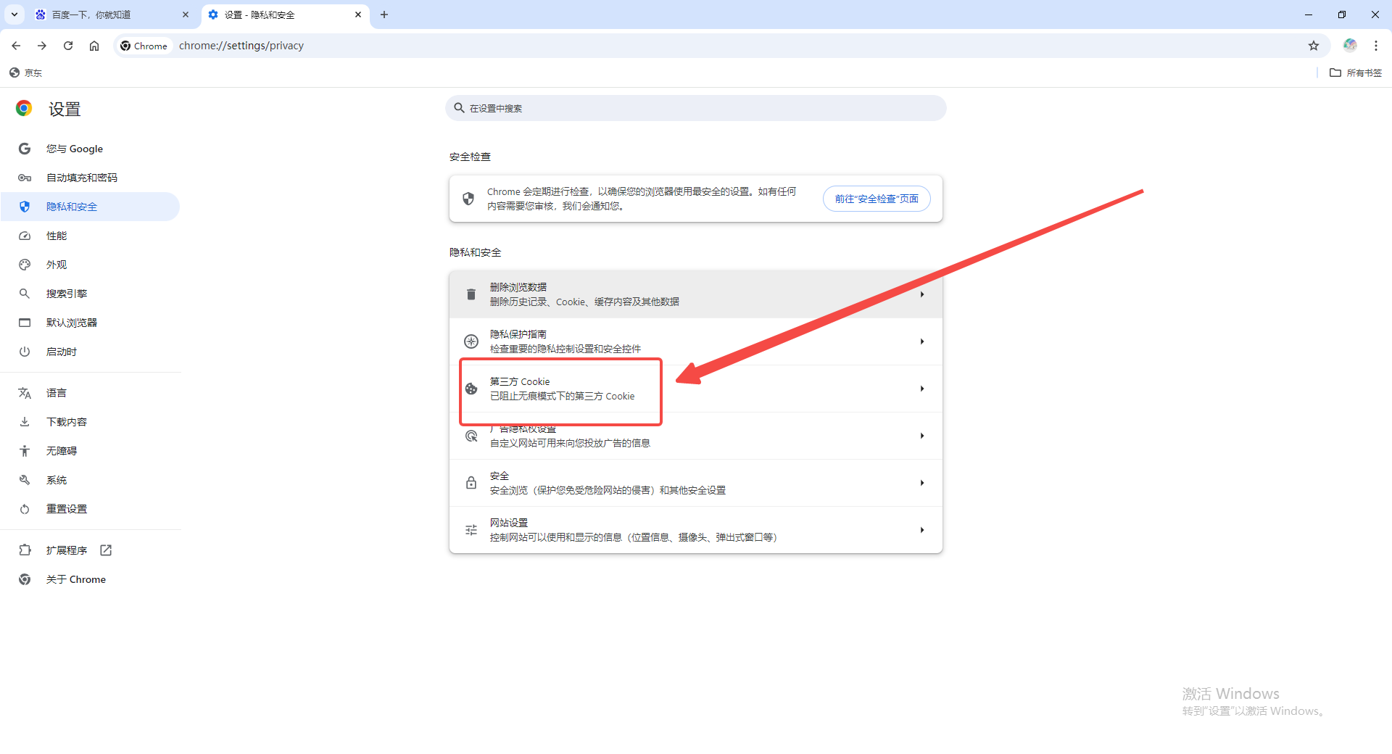
Task: Click the key icon for 自动填充和密码
Action: pos(25,178)
